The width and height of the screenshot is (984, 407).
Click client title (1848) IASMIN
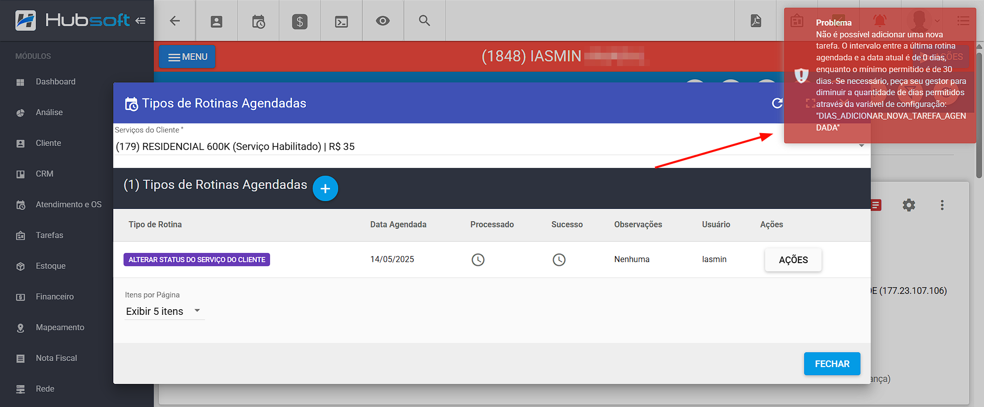coord(531,56)
